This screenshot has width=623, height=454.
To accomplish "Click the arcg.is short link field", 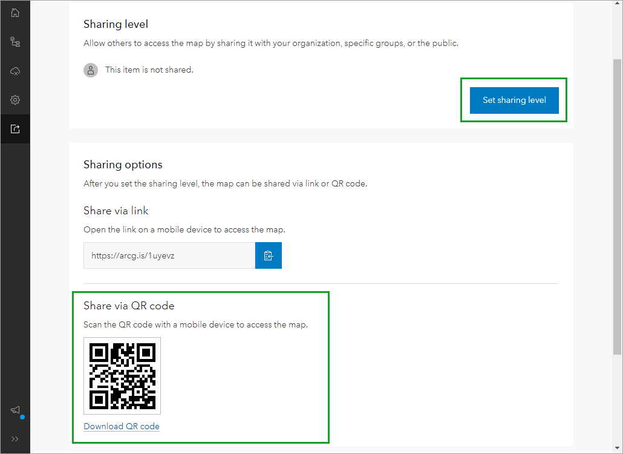I will coord(169,255).
